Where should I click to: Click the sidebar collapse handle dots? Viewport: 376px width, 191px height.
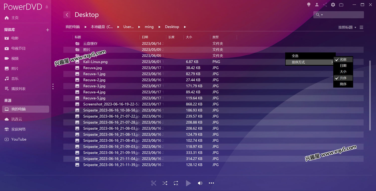pyautogui.click(x=53, y=86)
